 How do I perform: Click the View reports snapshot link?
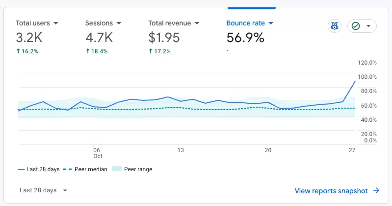pos(331,191)
